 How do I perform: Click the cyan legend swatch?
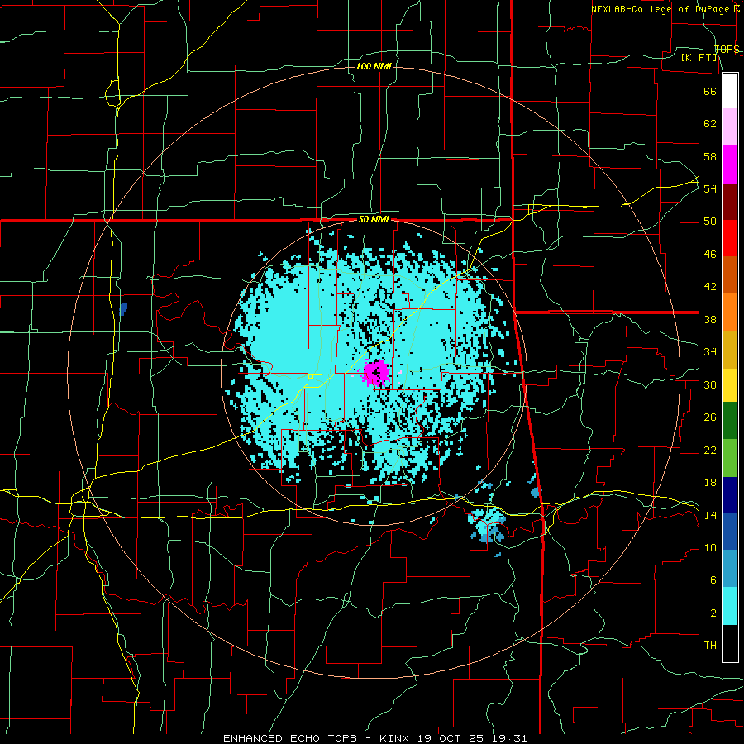pyautogui.click(x=730, y=606)
